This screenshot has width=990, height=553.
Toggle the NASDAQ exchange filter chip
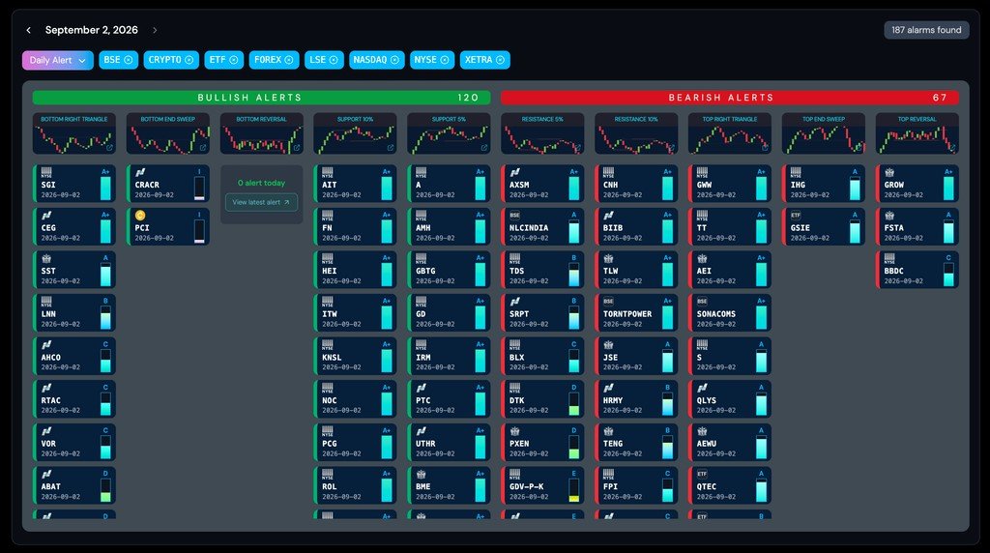(376, 60)
